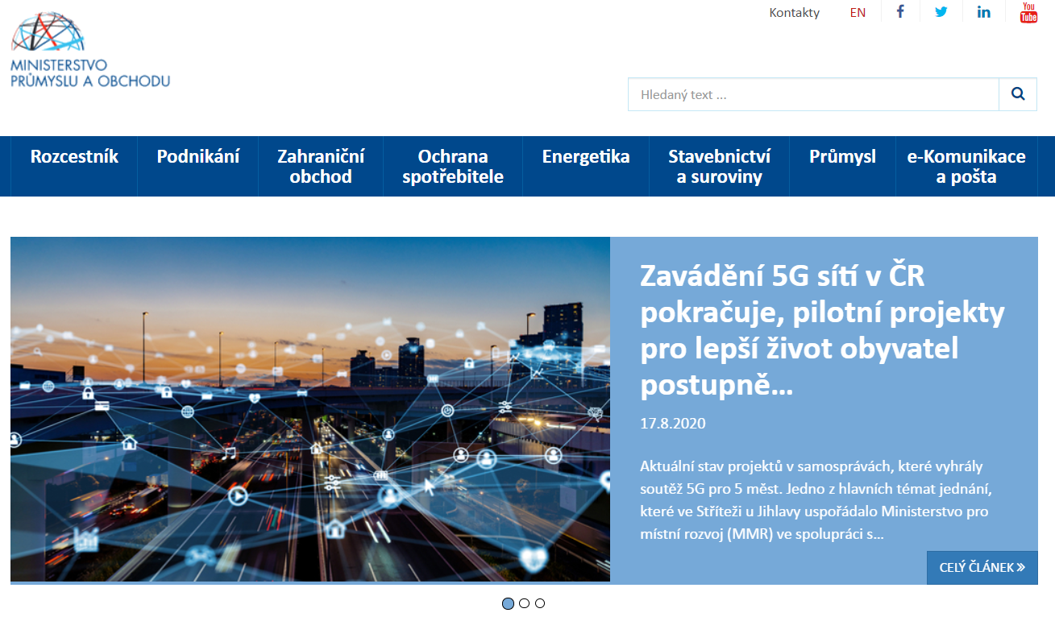This screenshot has height=621, width=1055.
Task: Open the Energetika menu item
Action: coord(586,166)
